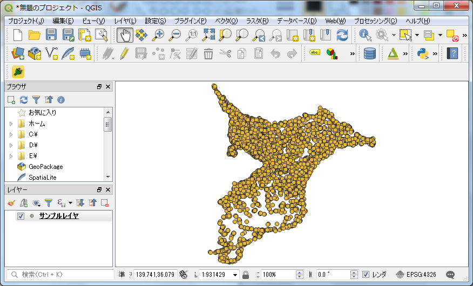The image size is (473, 286).
Task: Open the ベクタ menu
Action: tap(226, 21)
